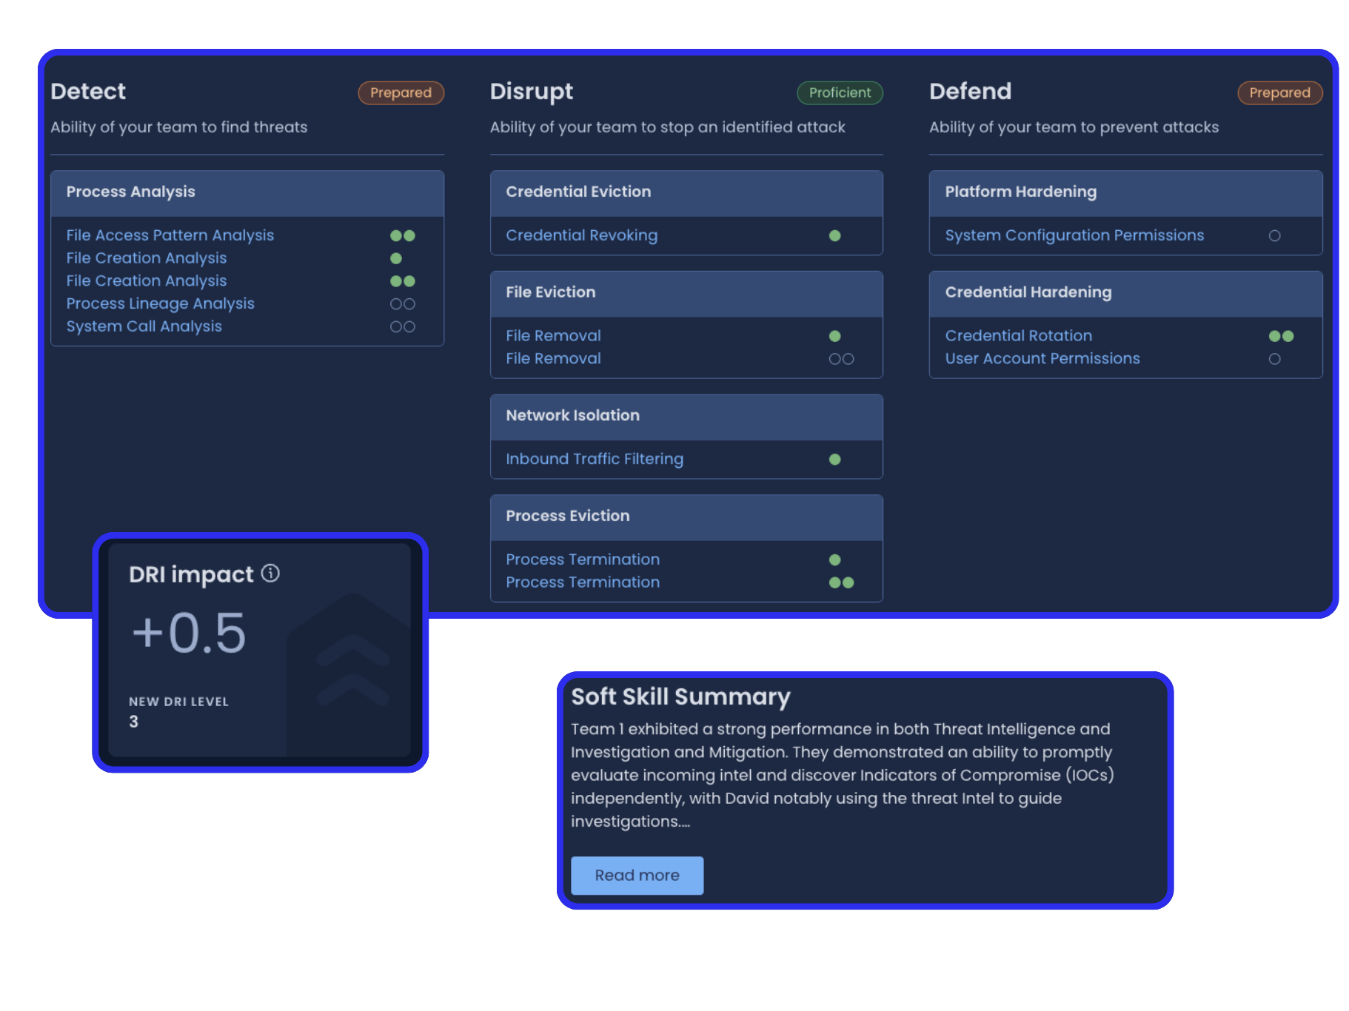The height and width of the screenshot is (1011, 1349).
Task: Click the empty dot beside System Configuration Permissions
Action: [1275, 235]
